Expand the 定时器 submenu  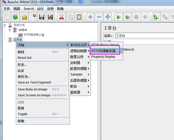click(x=80, y=63)
